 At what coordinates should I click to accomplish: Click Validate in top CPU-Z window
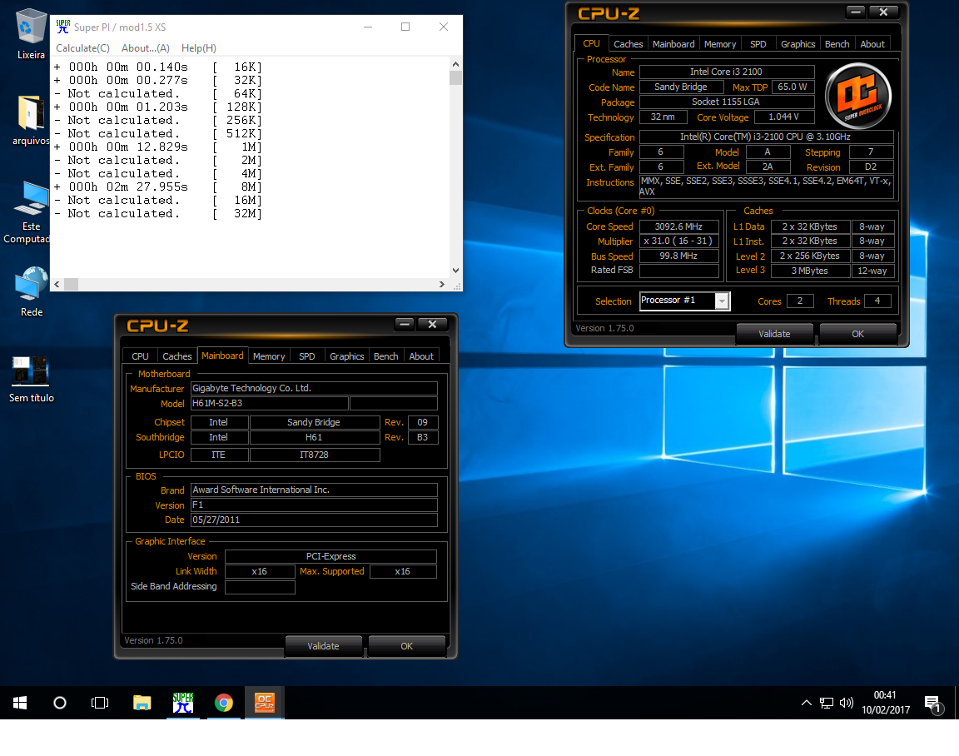pyautogui.click(x=774, y=334)
